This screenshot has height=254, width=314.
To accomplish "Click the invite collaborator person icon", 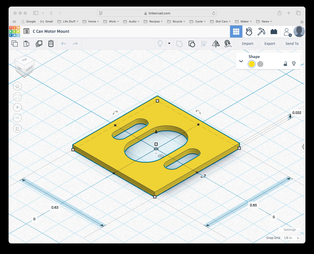I will coord(287,32).
